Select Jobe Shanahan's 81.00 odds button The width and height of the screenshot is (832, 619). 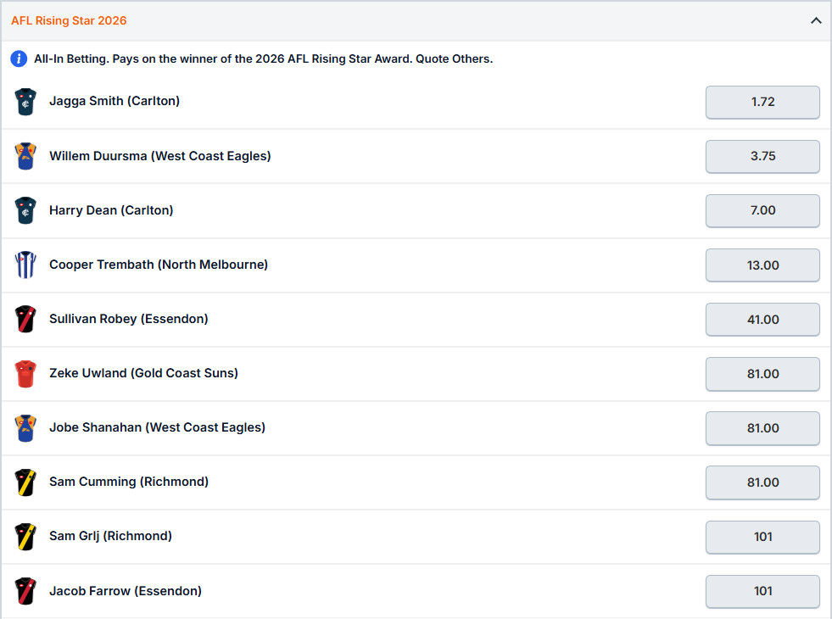pyautogui.click(x=762, y=428)
